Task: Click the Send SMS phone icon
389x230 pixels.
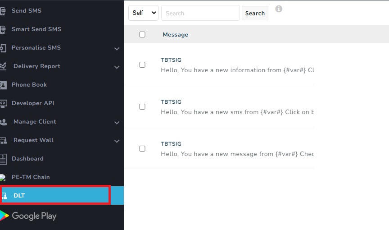Action: (x=3, y=11)
